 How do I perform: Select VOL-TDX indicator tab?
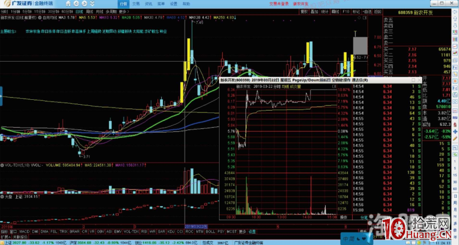pyautogui.click(x=131, y=232)
